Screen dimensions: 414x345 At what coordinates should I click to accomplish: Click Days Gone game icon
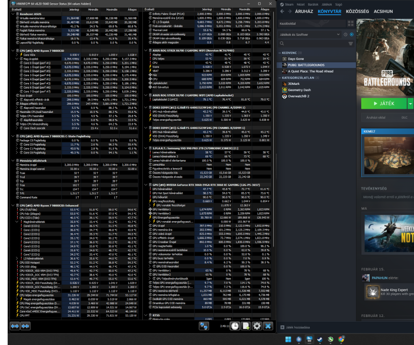click(x=284, y=59)
